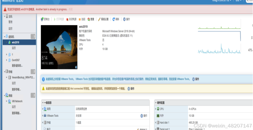This screenshot has width=253, height=130.
Task: Open 更多网络... link
Action: [16, 113]
